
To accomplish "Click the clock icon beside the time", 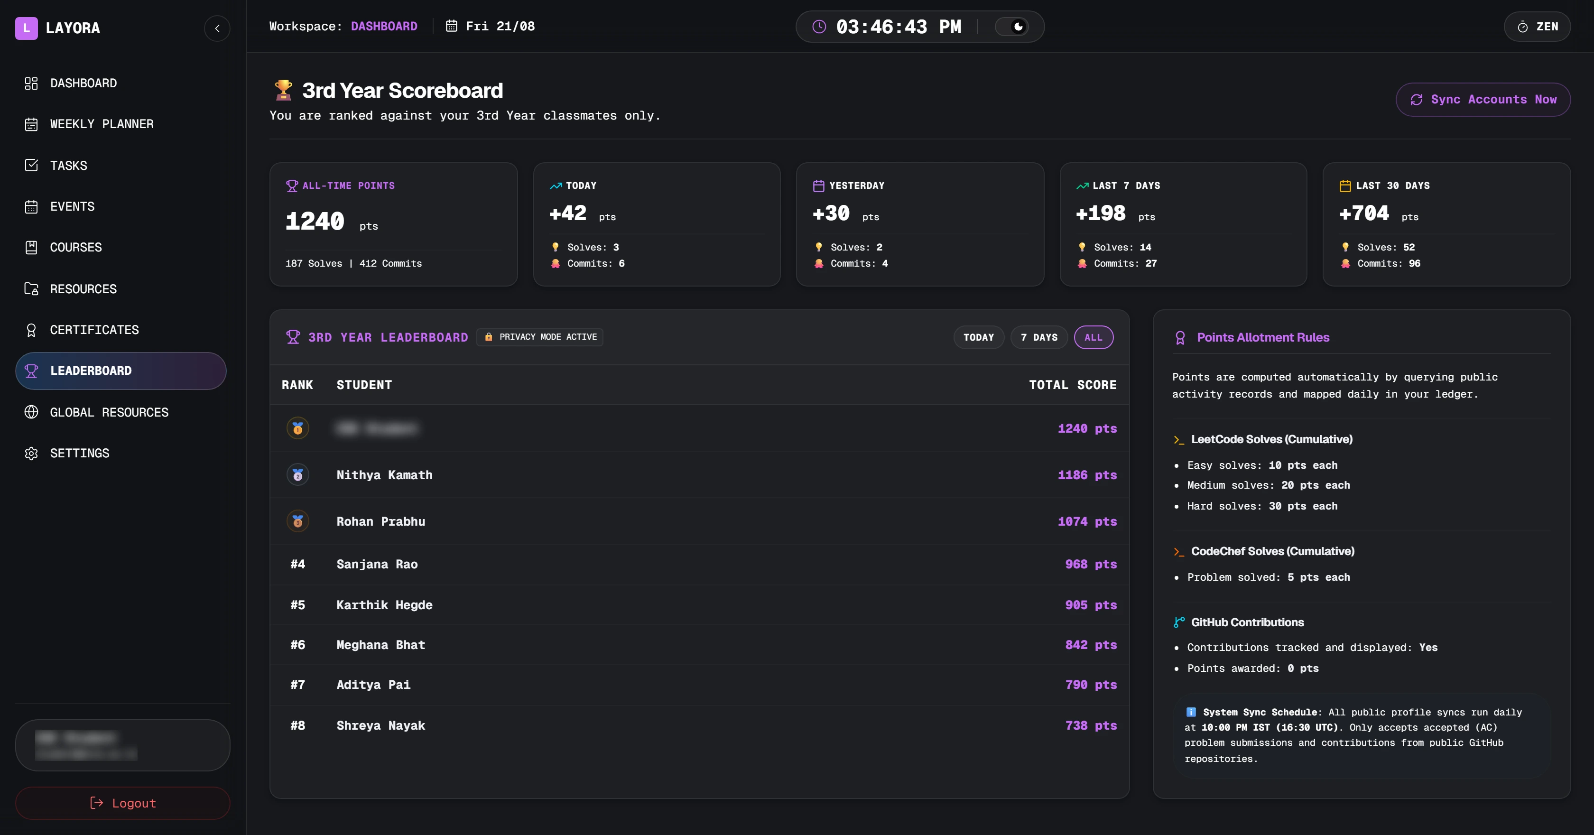I will (x=819, y=27).
